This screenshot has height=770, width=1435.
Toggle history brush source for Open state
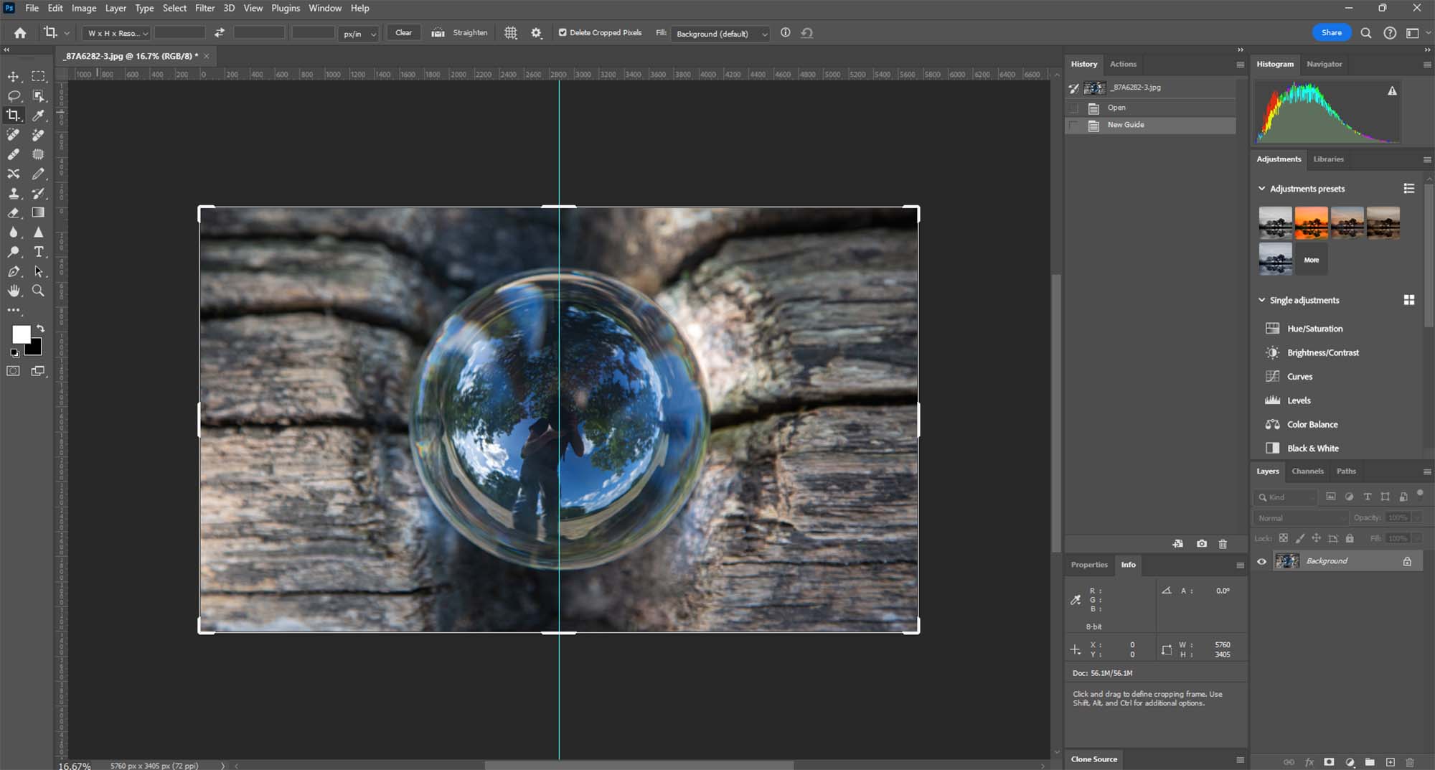(x=1074, y=108)
